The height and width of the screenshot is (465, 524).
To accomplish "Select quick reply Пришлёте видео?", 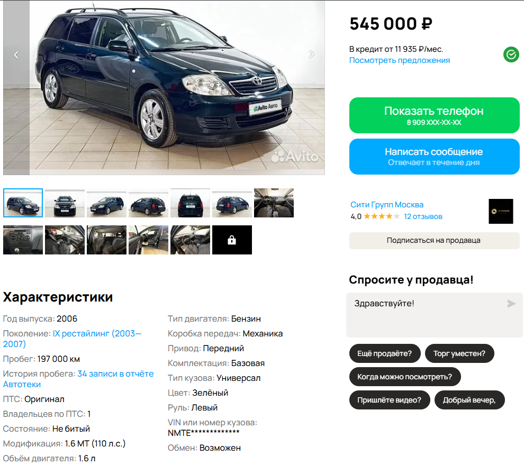I will click(x=390, y=400).
